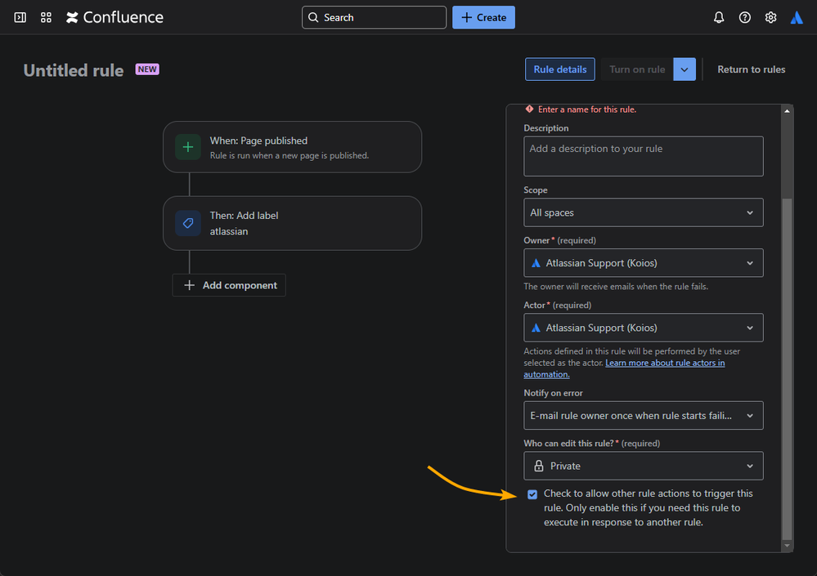Click the scrollbar down arrow in details panel
Screen dimensions: 817x576
[x=787, y=546]
